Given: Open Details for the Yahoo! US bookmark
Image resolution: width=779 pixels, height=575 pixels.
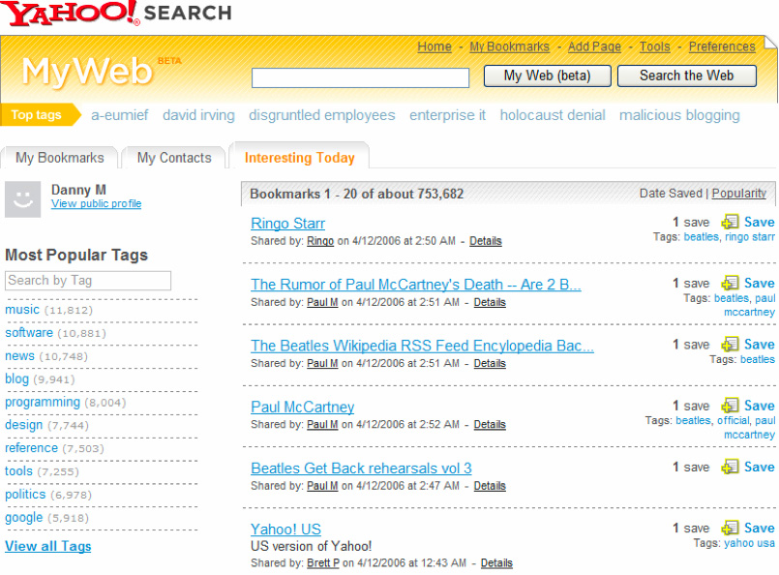Looking at the screenshot, I should coord(496,563).
